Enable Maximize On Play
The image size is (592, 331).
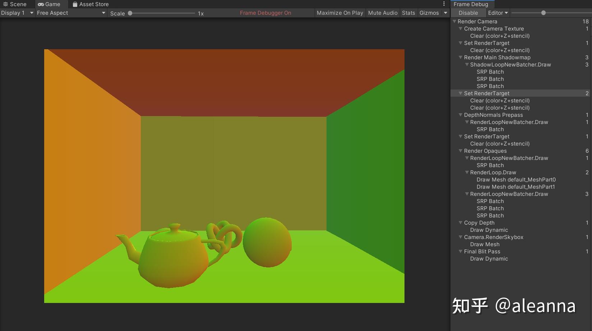(339, 13)
